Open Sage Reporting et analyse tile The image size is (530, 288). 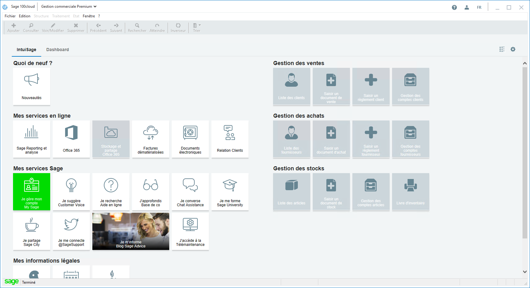pos(32,139)
